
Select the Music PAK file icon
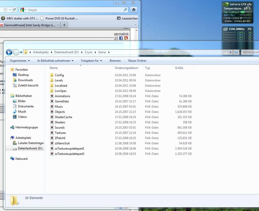pos(52,106)
